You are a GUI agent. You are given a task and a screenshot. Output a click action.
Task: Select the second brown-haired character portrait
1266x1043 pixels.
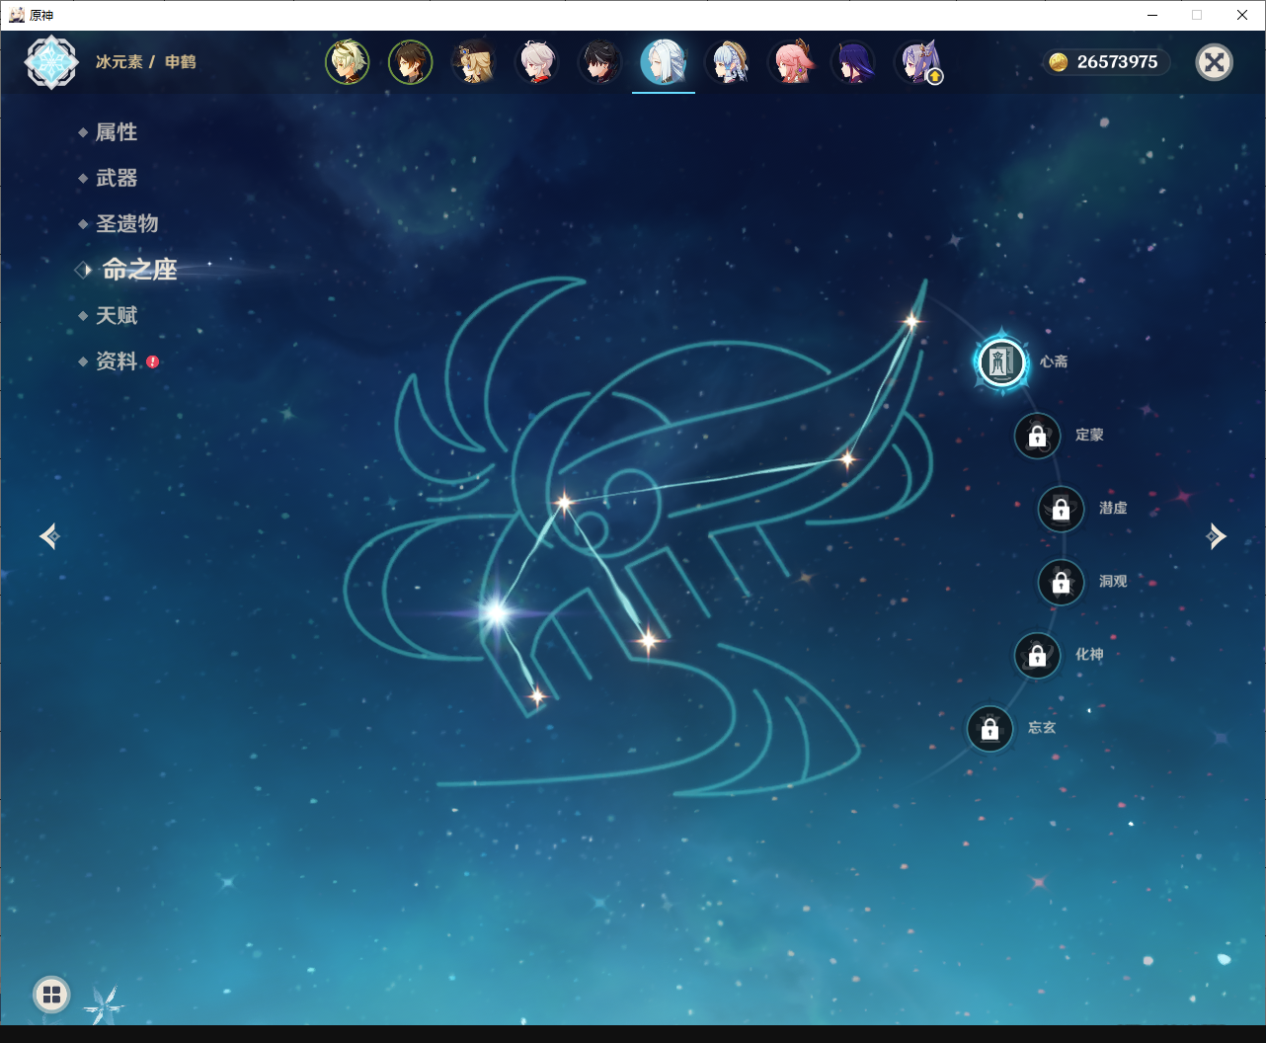tap(410, 62)
